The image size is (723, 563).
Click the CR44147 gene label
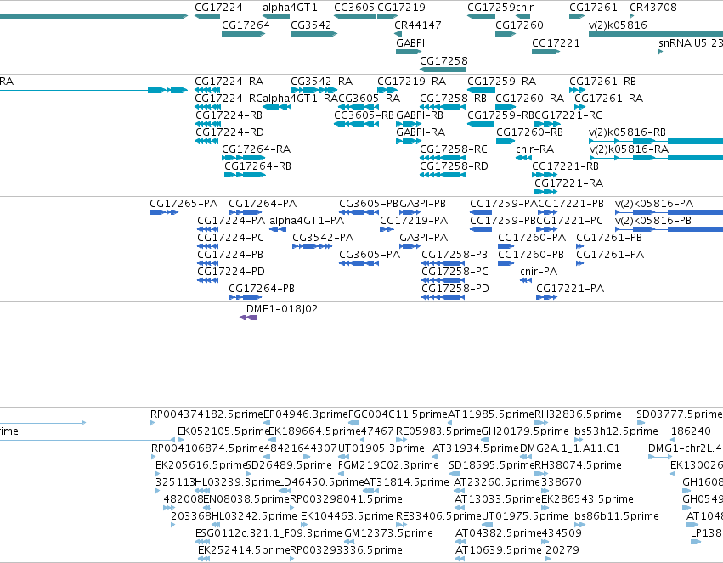pos(418,25)
